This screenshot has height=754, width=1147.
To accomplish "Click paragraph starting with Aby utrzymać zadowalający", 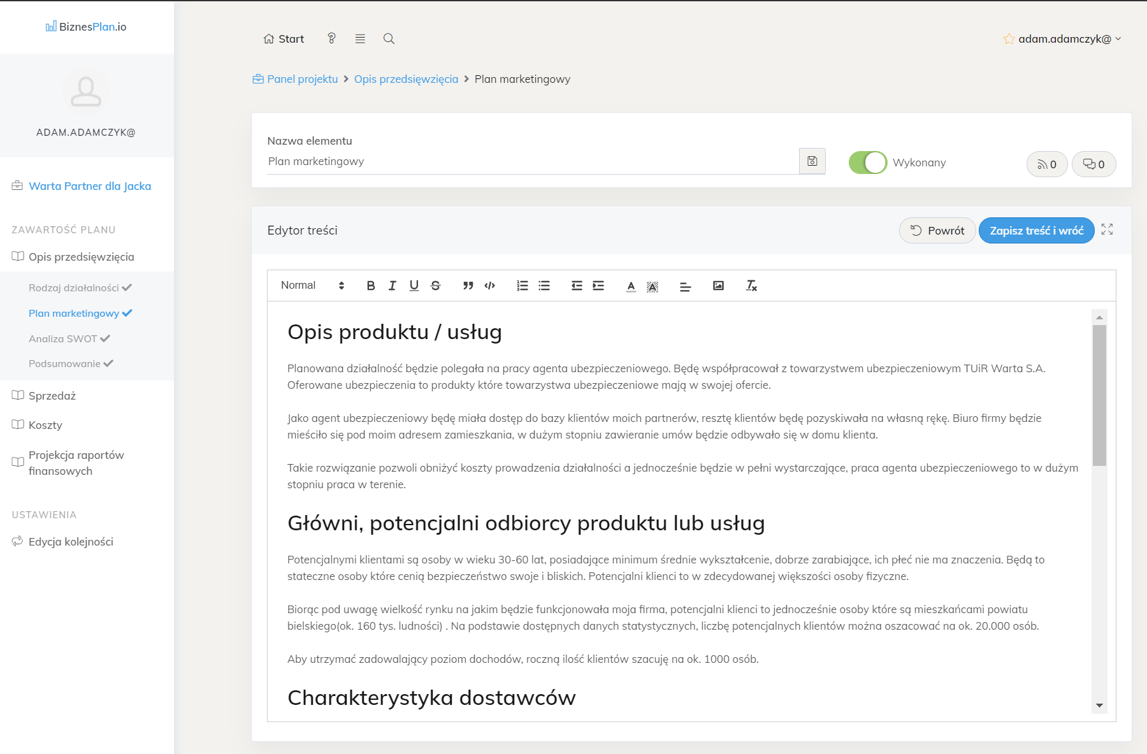I will (523, 659).
